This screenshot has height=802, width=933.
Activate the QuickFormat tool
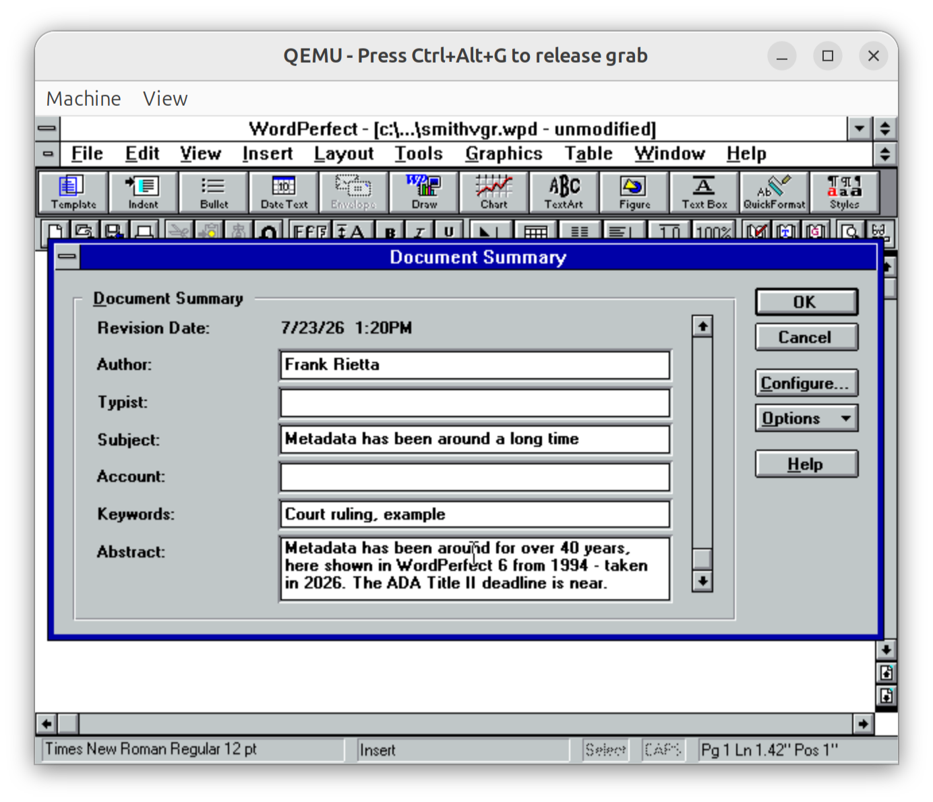point(775,192)
